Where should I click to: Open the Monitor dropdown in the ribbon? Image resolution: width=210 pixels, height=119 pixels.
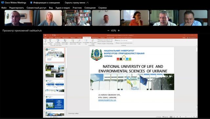127,40
